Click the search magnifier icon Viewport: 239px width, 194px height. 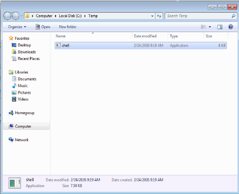click(x=233, y=16)
